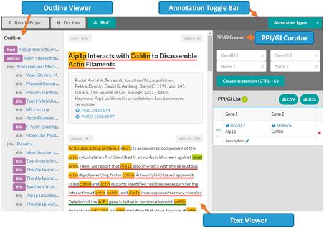The height and width of the screenshot is (228, 324).
Task: Open the Doc Info button
Action: pos(69,23)
